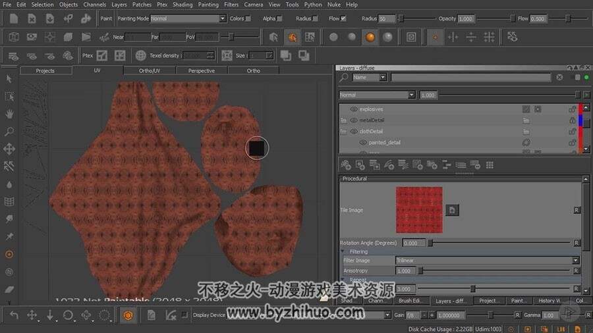This screenshot has height=333, width=593.
Task: Click the Undo arrow icon
Action: point(14,315)
